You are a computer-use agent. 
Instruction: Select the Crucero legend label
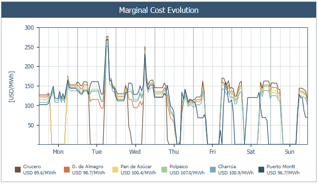point(32,167)
